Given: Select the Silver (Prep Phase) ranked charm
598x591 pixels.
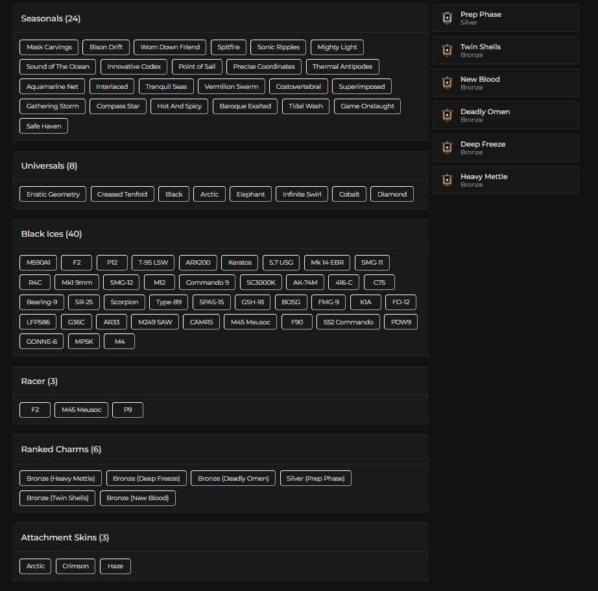Looking at the screenshot, I should (x=315, y=478).
